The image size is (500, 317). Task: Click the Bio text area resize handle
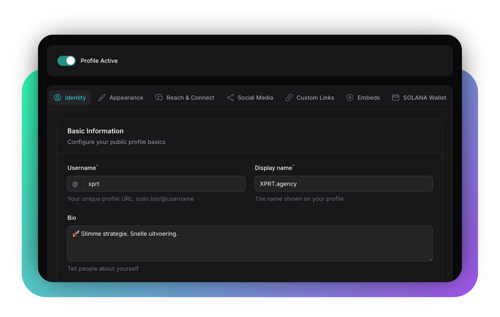(x=430, y=259)
